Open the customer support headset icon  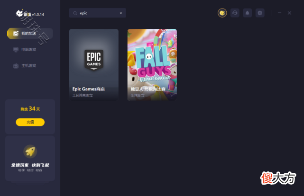pyautogui.click(x=235, y=13)
